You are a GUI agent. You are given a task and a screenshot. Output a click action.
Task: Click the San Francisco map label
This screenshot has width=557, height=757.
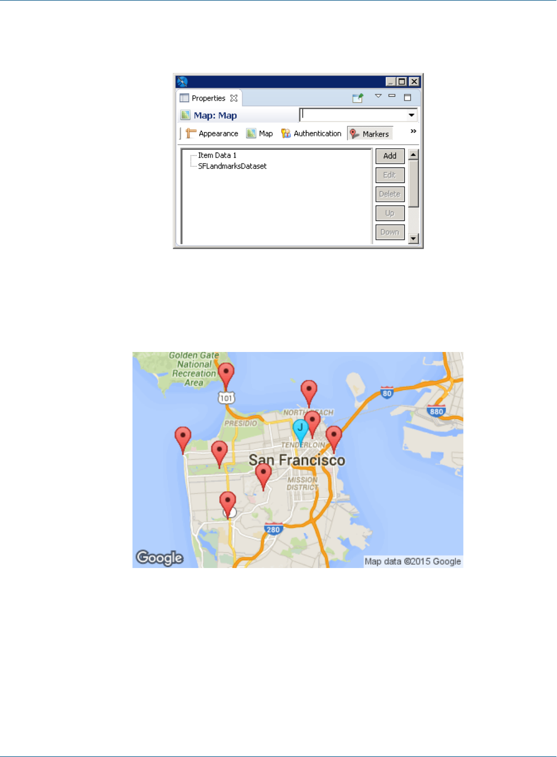coord(297,460)
